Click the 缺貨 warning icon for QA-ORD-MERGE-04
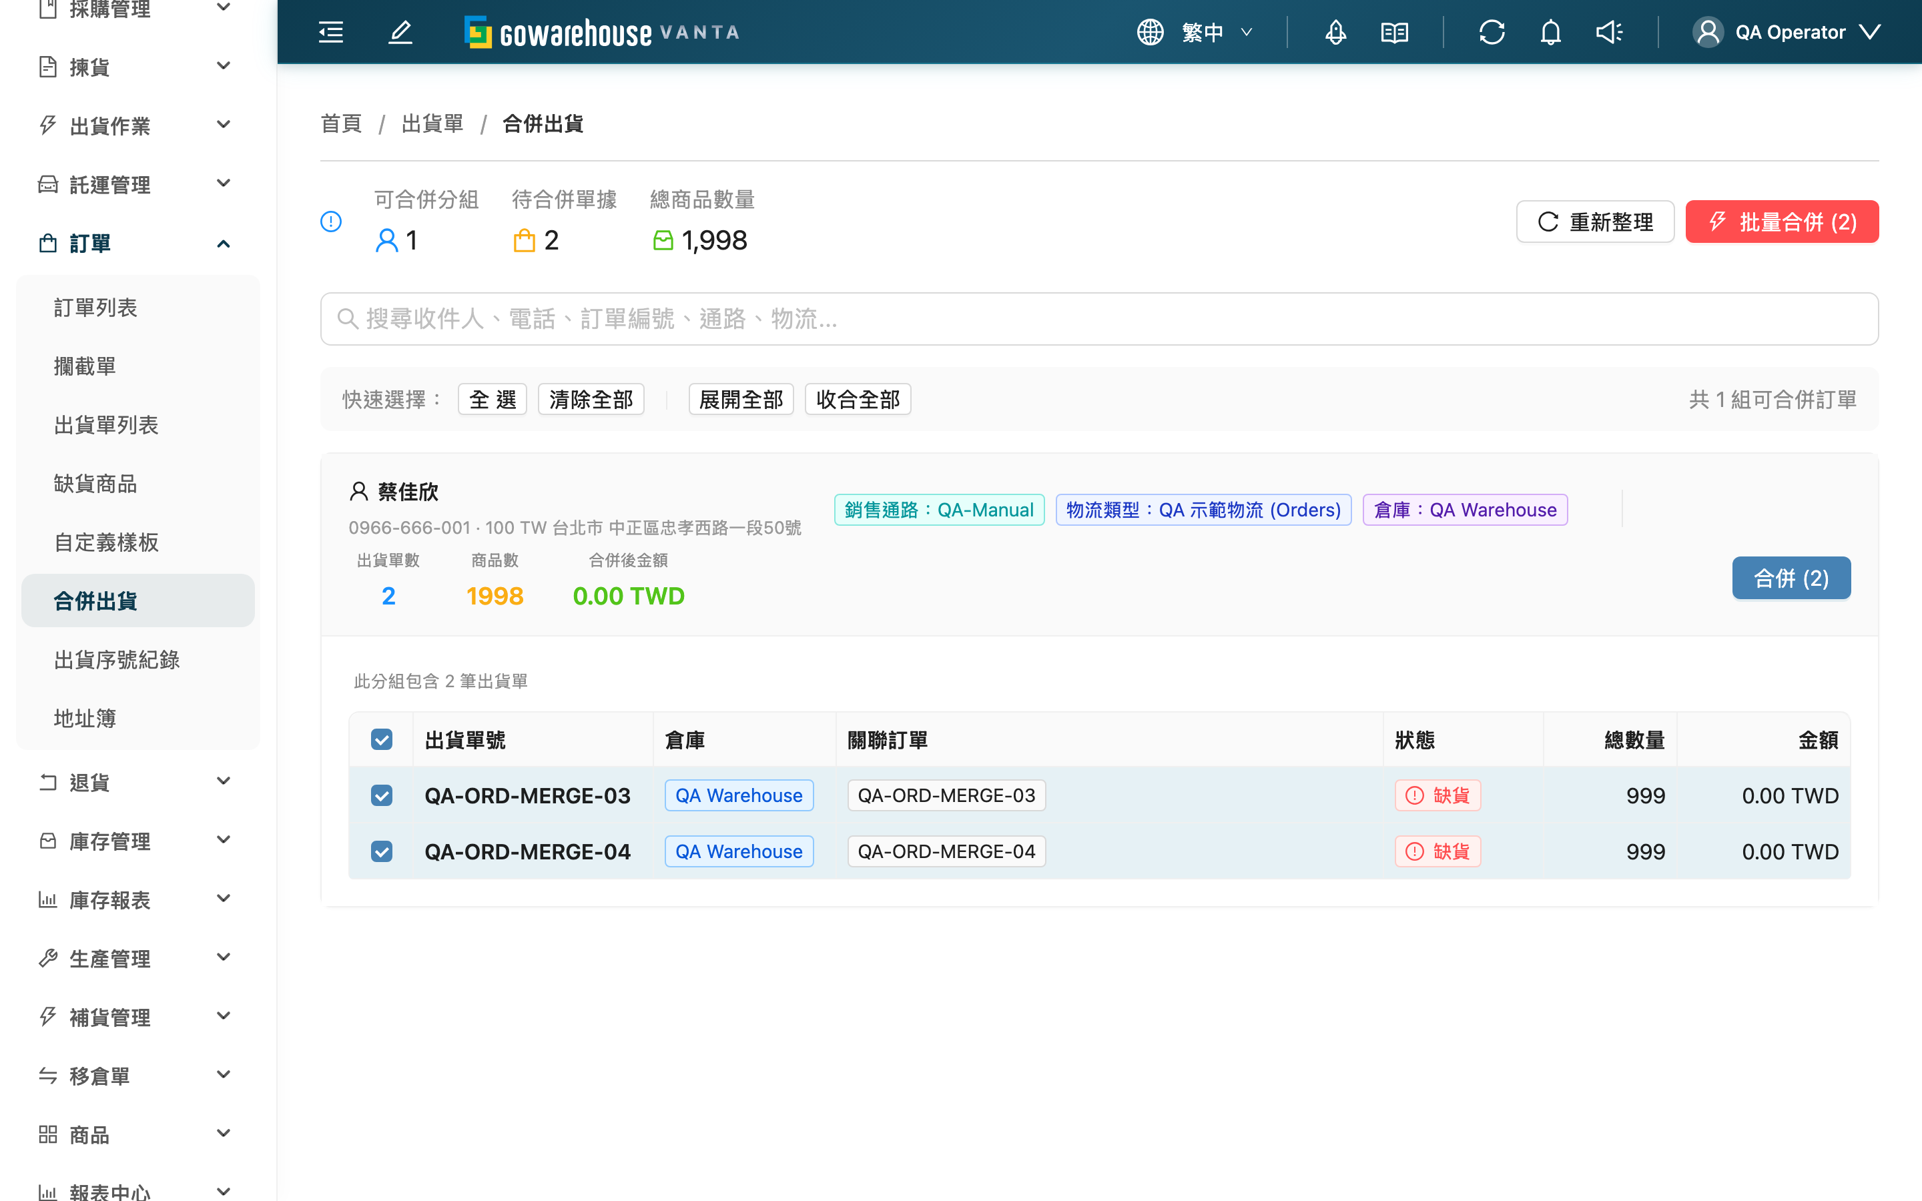The height and width of the screenshot is (1201, 1922). tap(1415, 851)
